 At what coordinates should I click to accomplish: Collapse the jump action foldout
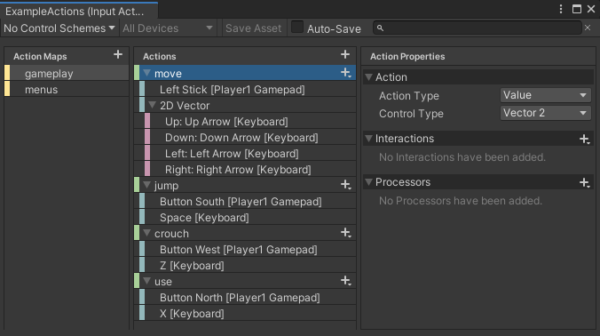[147, 185]
